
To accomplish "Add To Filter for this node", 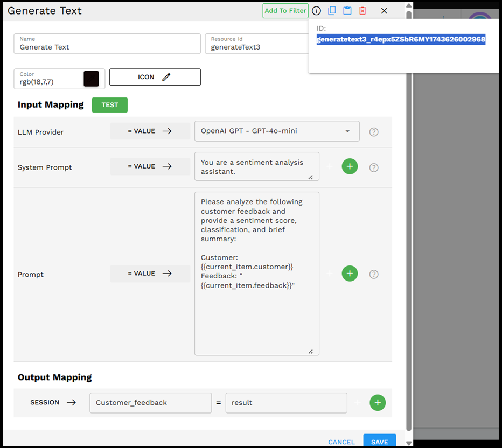I will (285, 10).
